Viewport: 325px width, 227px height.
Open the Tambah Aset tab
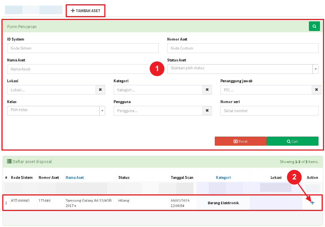click(x=85, y=11)
